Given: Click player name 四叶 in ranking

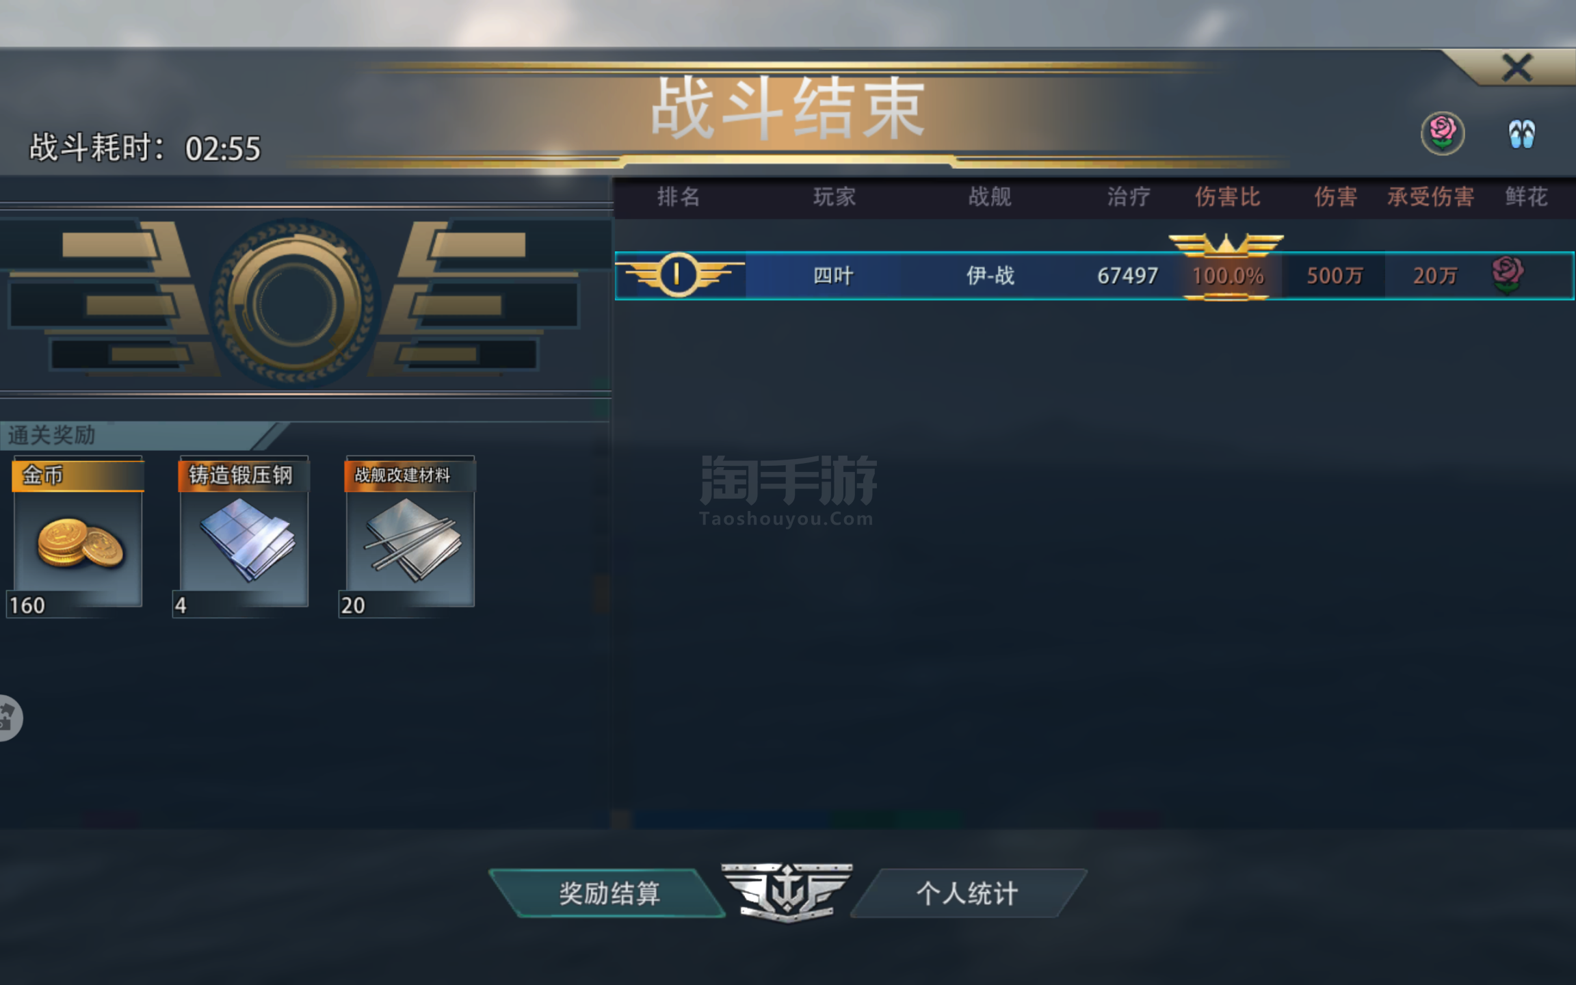Looking at the screenshot, I should pos(833,276).
